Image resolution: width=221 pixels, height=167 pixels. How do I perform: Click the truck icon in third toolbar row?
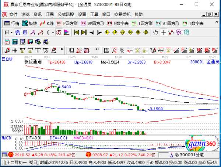[46, 42]
